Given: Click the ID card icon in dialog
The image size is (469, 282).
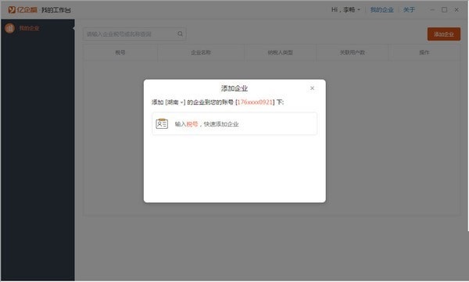Looking at the screenshot, I should (162, 123).
